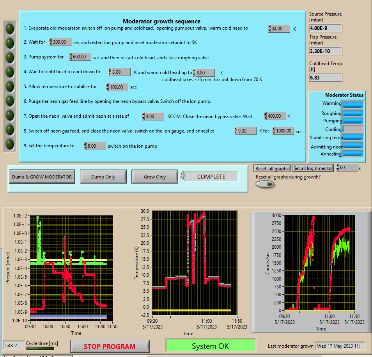Click the Annealing status bar
The image size is (372, 357).
click(353, 154)
